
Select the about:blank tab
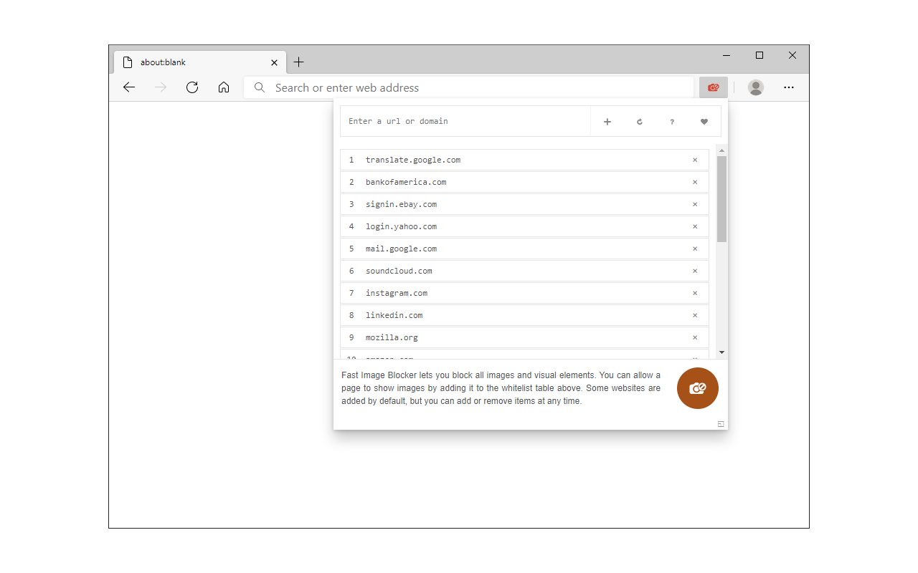click(199, 62)
